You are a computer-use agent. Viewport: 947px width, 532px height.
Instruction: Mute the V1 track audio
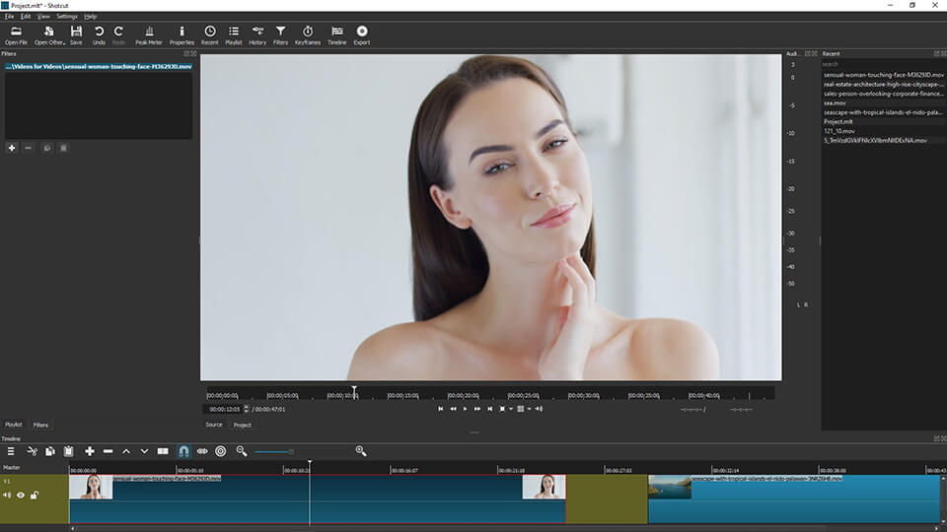click(x=8, y=495)
